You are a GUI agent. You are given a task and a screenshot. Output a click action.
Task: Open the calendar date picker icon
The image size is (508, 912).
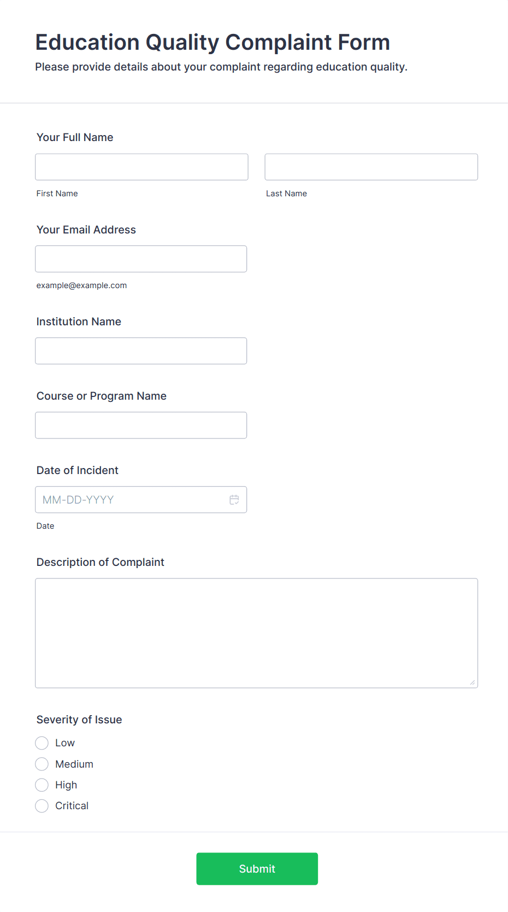click(234, 500)
